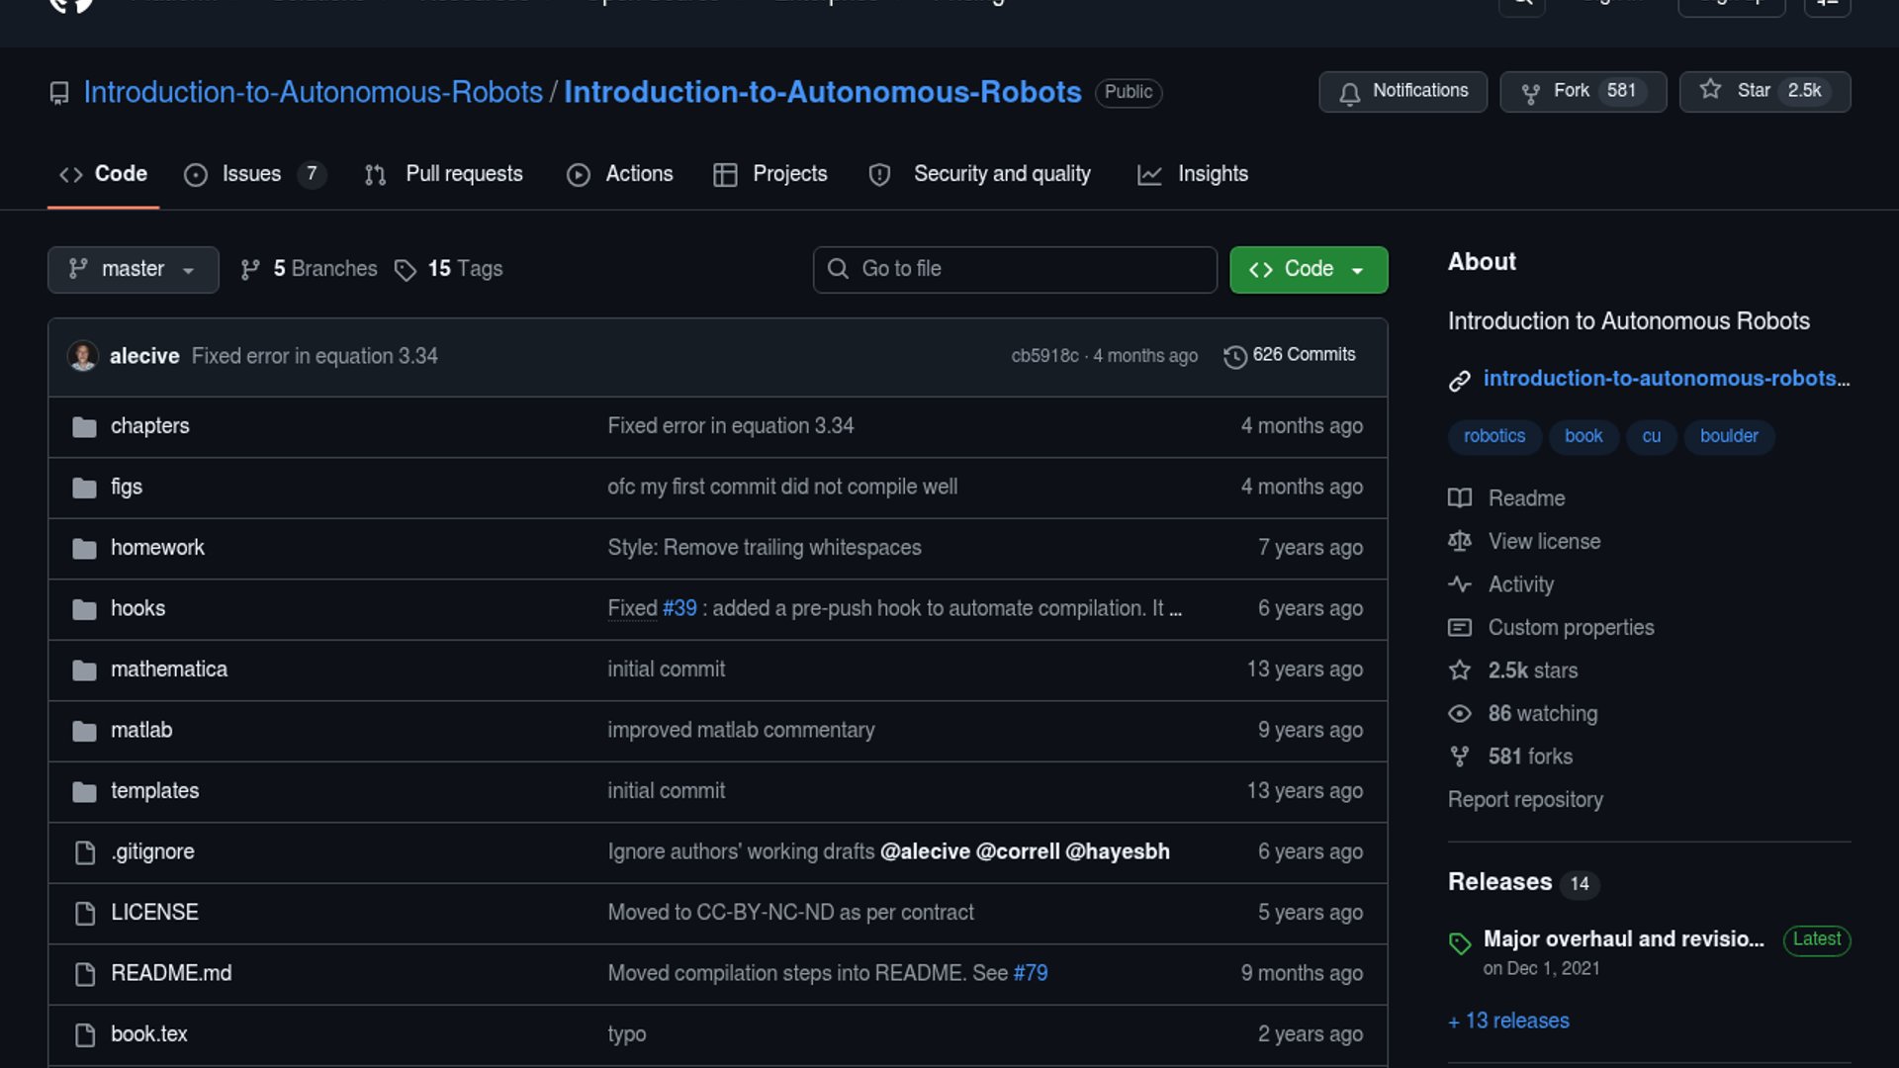The width and height of the screenshot is (1899, 1068).
Task: Click the Notifications button
Action: [x=1402, y=91]
